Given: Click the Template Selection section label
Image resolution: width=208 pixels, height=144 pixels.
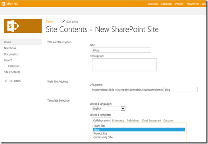Looking at the screenshot, I should [58, 100].
